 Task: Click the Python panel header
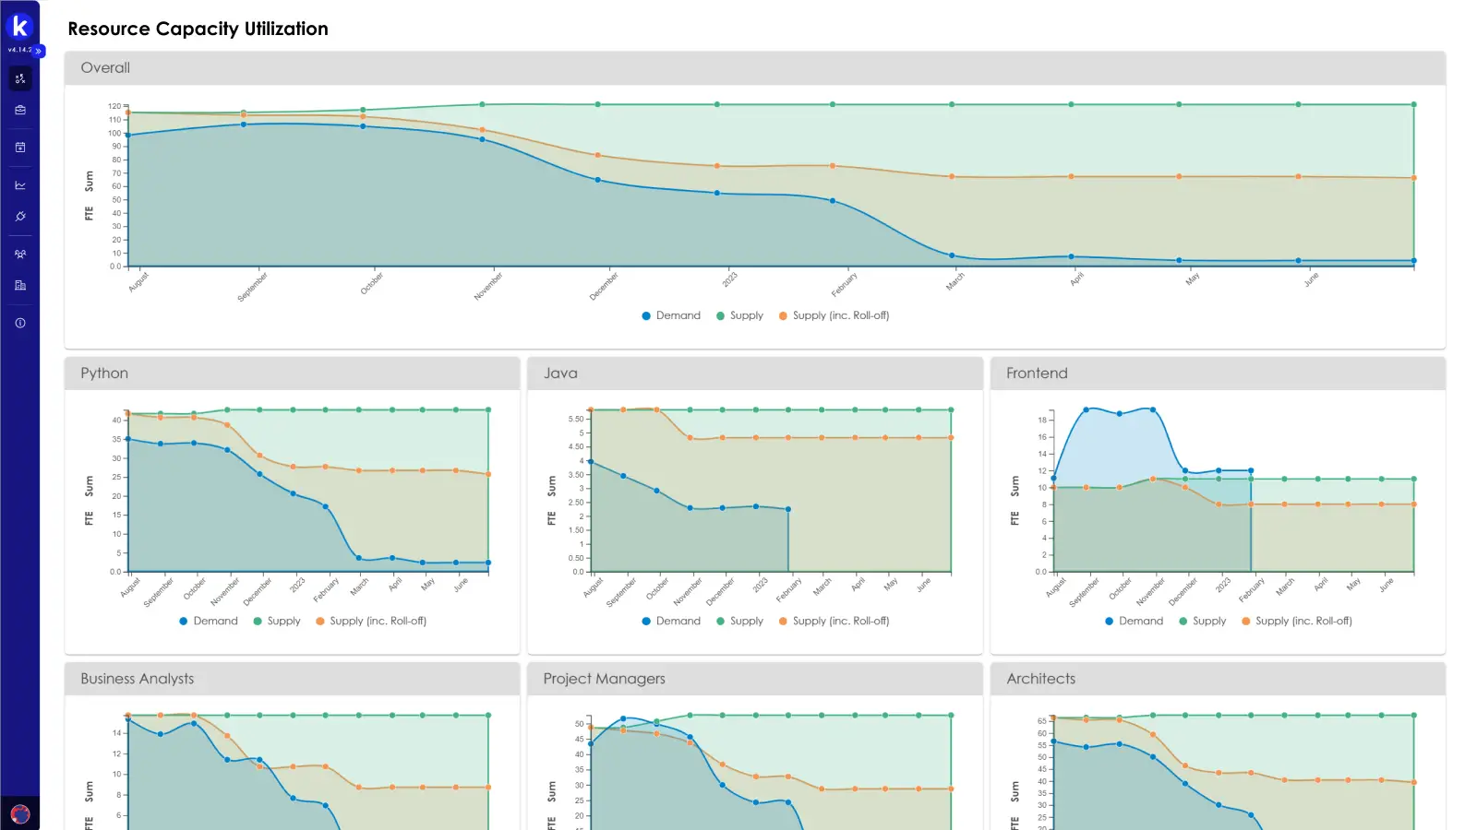pyautogui.click(x=292, y=373)
